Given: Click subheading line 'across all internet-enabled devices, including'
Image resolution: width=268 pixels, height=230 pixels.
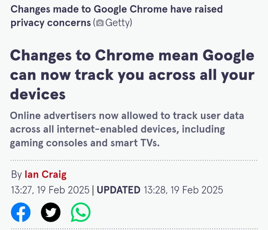Looking at the screenshot, I should point(117,129).
